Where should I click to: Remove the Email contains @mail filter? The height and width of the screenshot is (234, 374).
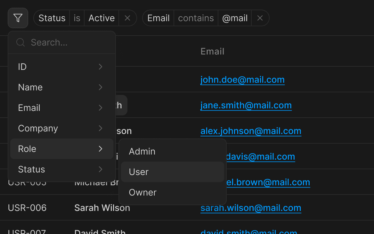coord(260,18)
